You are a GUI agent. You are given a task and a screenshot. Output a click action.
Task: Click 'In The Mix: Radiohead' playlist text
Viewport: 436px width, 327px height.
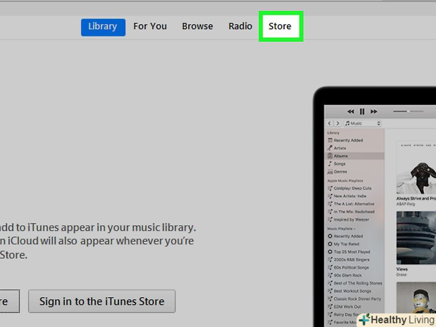(x=355, y=211)
